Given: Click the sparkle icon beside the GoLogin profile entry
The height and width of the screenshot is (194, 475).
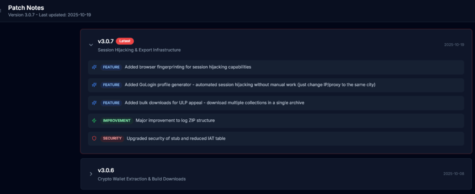Looking at the screenshot, I should coord(94,85).
